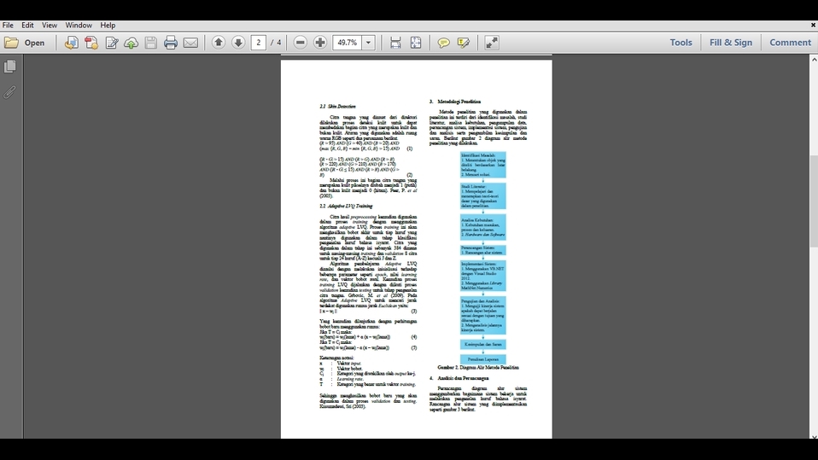818x460 pixels.
Task: Add a sticky note comment icon
Action: tap(443, 43)
